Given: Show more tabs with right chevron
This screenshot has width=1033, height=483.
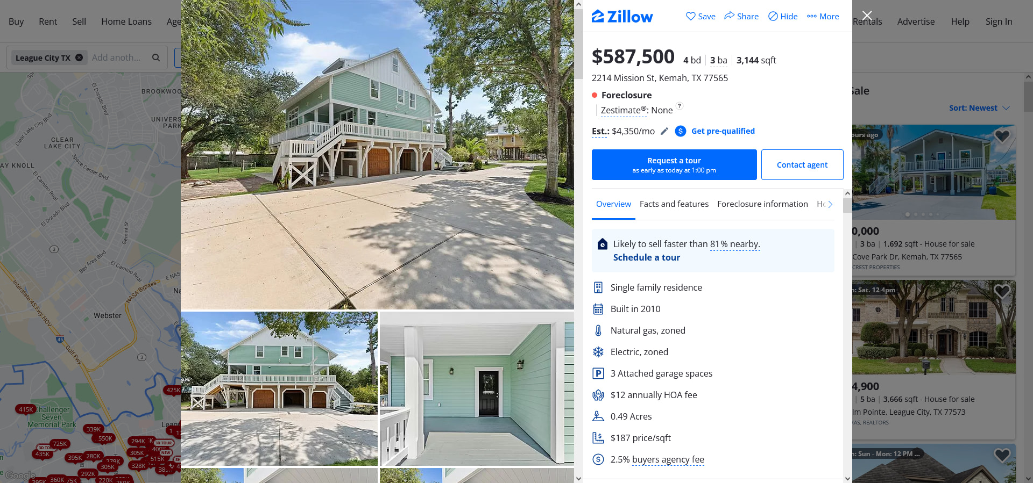Looking at the screenshot, I should point(830,204).
